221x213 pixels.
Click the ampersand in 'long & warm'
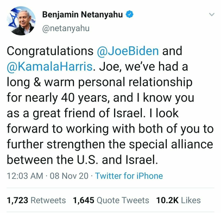[x=37, y=82]
